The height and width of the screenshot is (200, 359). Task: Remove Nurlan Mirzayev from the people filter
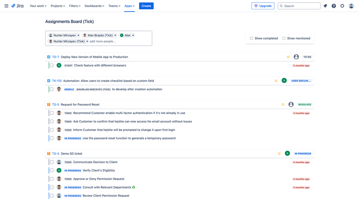click(78, 35)
